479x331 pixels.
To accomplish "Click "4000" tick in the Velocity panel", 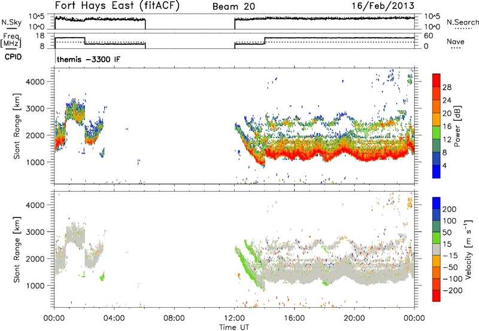I will (35, 205).
